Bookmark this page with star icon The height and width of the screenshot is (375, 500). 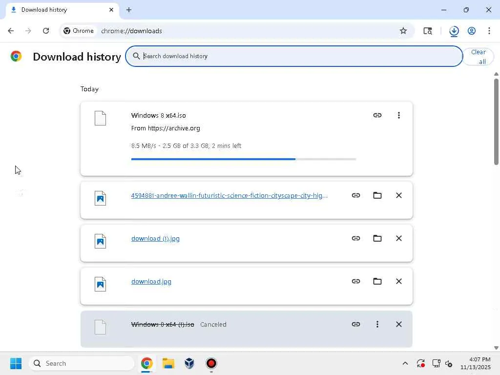click(x=403, y=31)
